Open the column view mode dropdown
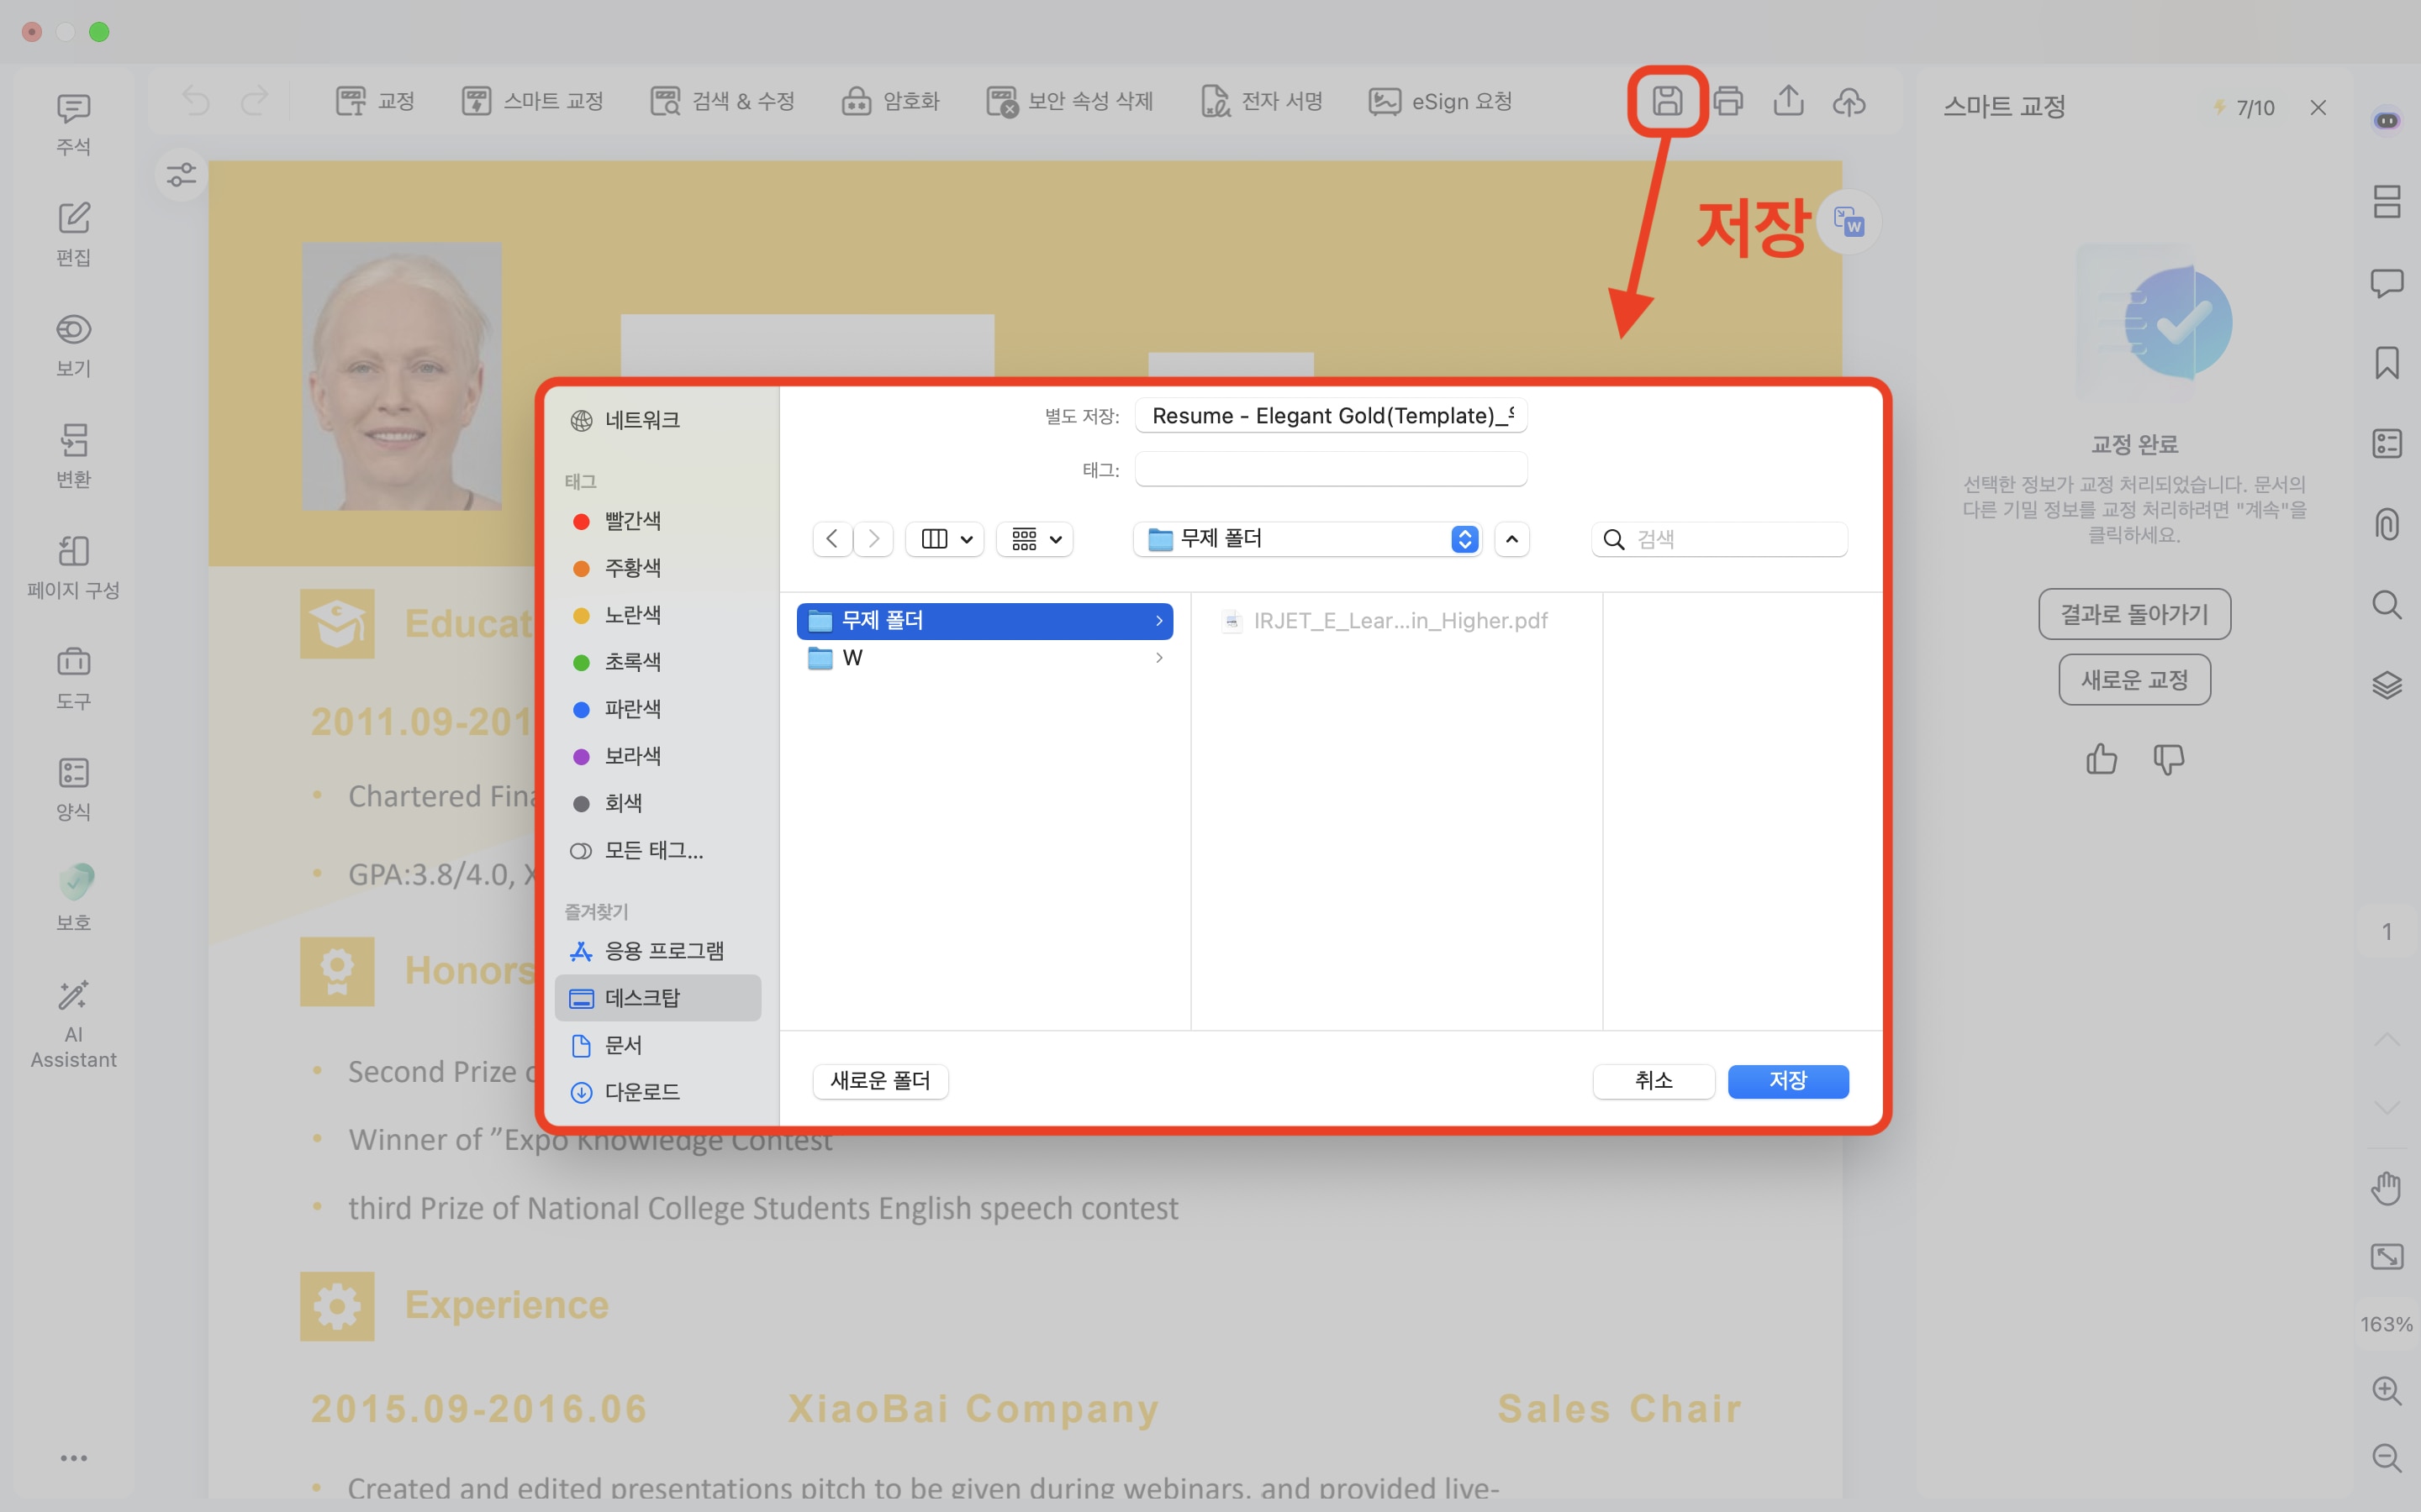 [946, 539]
